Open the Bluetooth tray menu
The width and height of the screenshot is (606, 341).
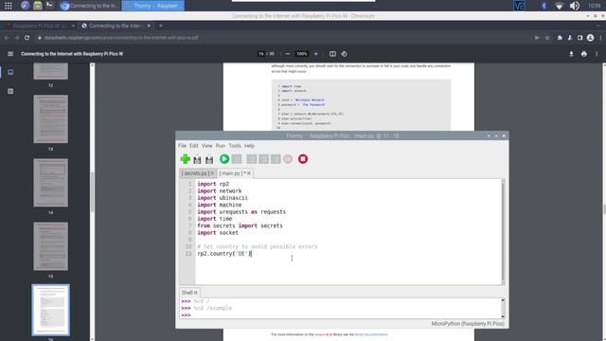pos(544,6)
